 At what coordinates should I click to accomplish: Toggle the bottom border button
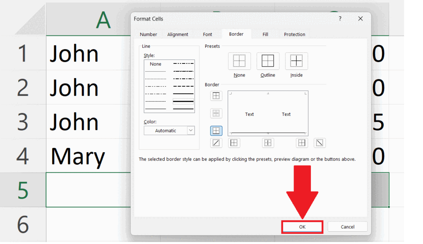click(216, 131)
